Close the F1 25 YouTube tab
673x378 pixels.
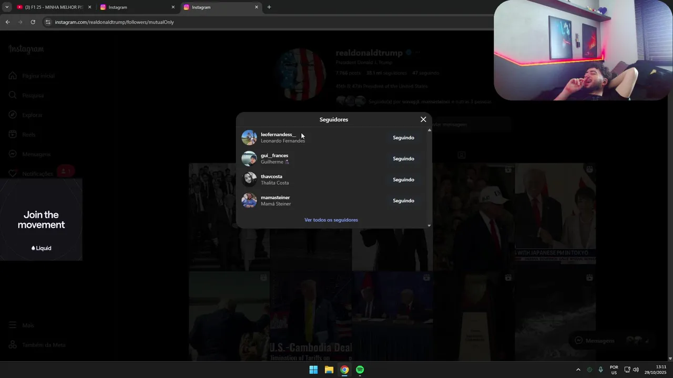click(x=89, y=7)
